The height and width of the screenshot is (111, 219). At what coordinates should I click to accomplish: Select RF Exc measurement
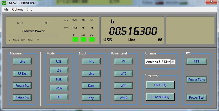[22, 73]
